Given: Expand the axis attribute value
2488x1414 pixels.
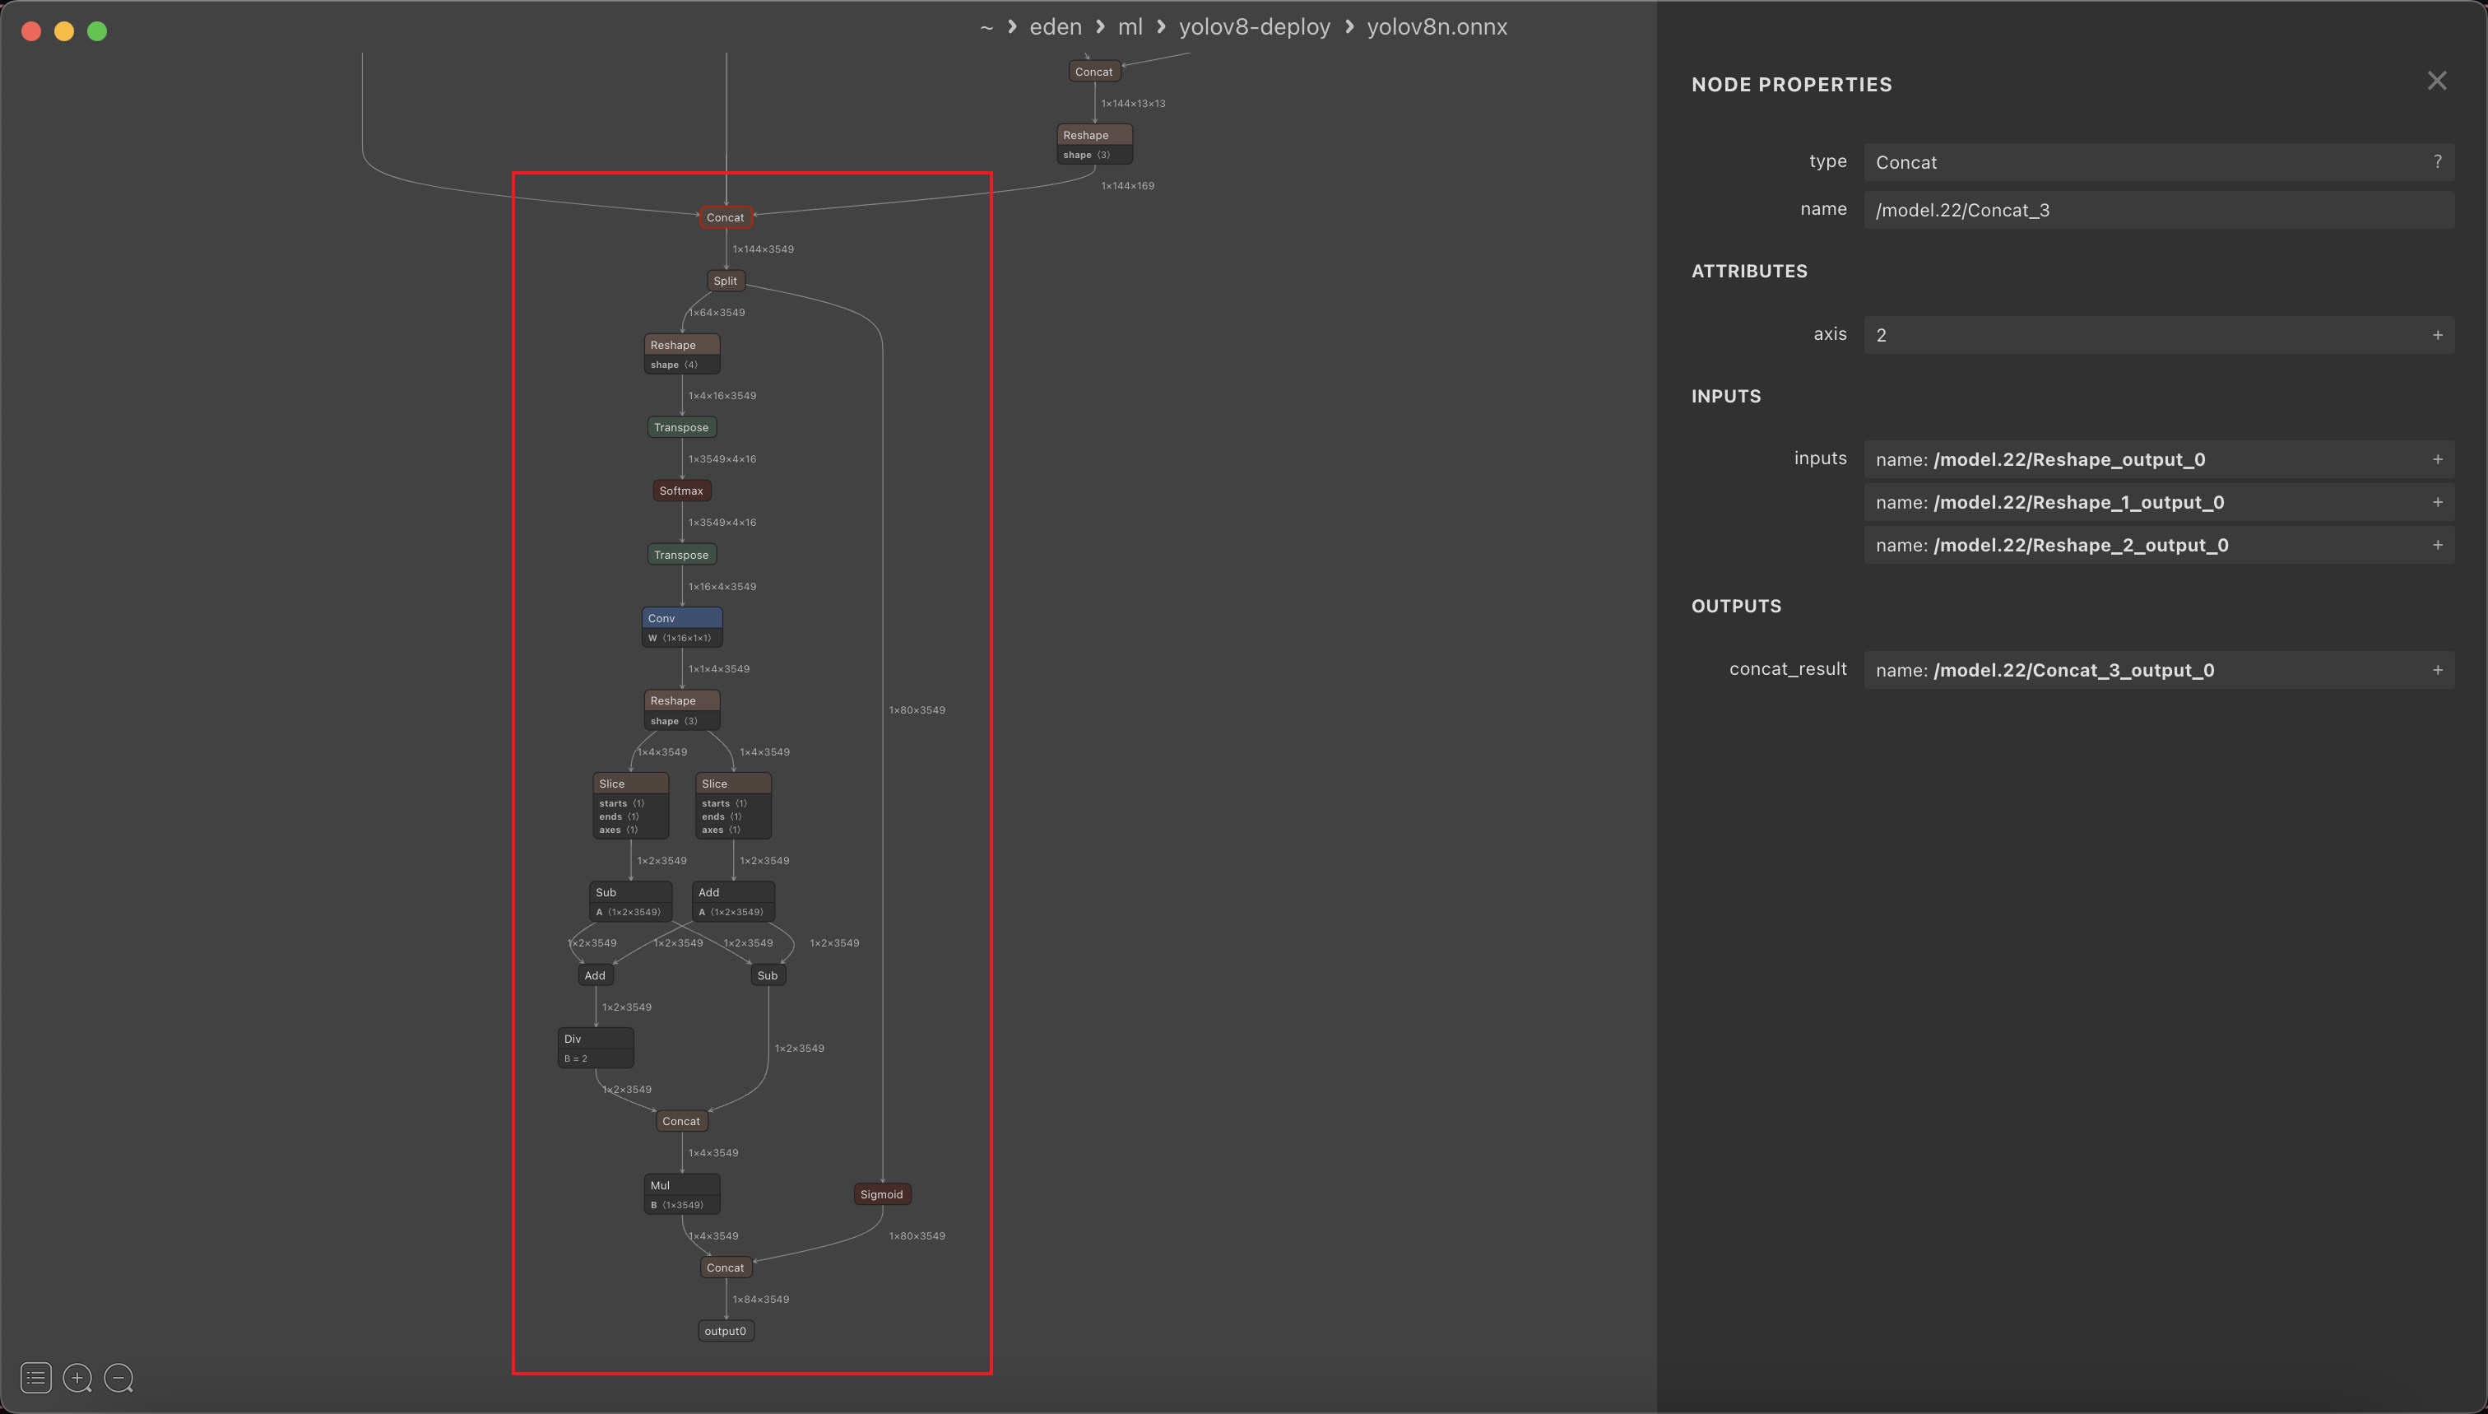Looking at the screenshot, I should [x=2438, y=334].
